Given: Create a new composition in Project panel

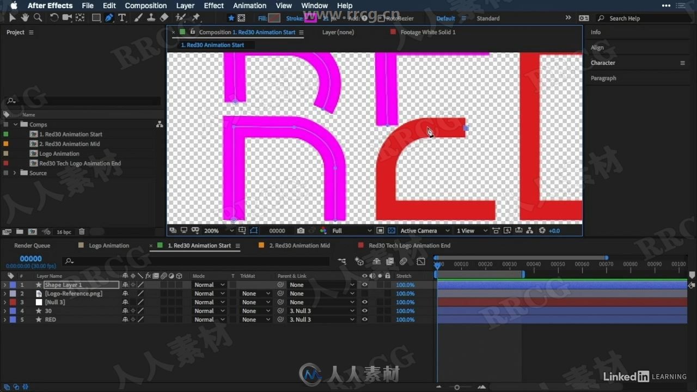Looking at the screenshot, I should 32,232.
